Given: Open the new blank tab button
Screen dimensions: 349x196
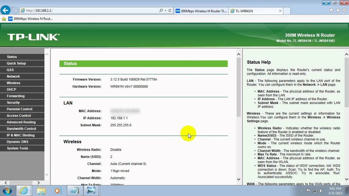Looking at the screenshot, I should [287, 11].
